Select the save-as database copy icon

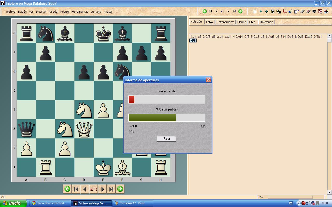tap(279, 11)
